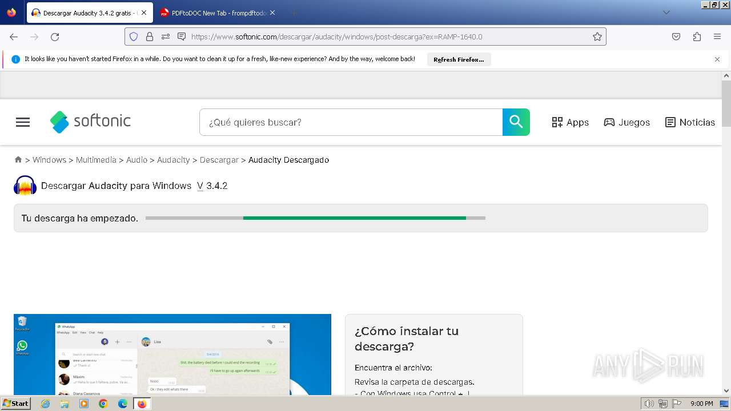The height and width of the screenshot is (411, 731).
Task: Click the WhatsApp screenshot thumbnail
Action: click(x=172, y=354)
